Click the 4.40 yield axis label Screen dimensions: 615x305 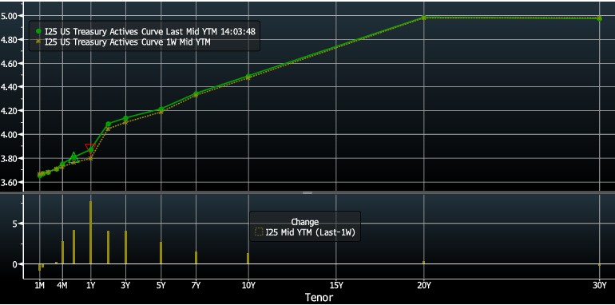pos(10,87)
